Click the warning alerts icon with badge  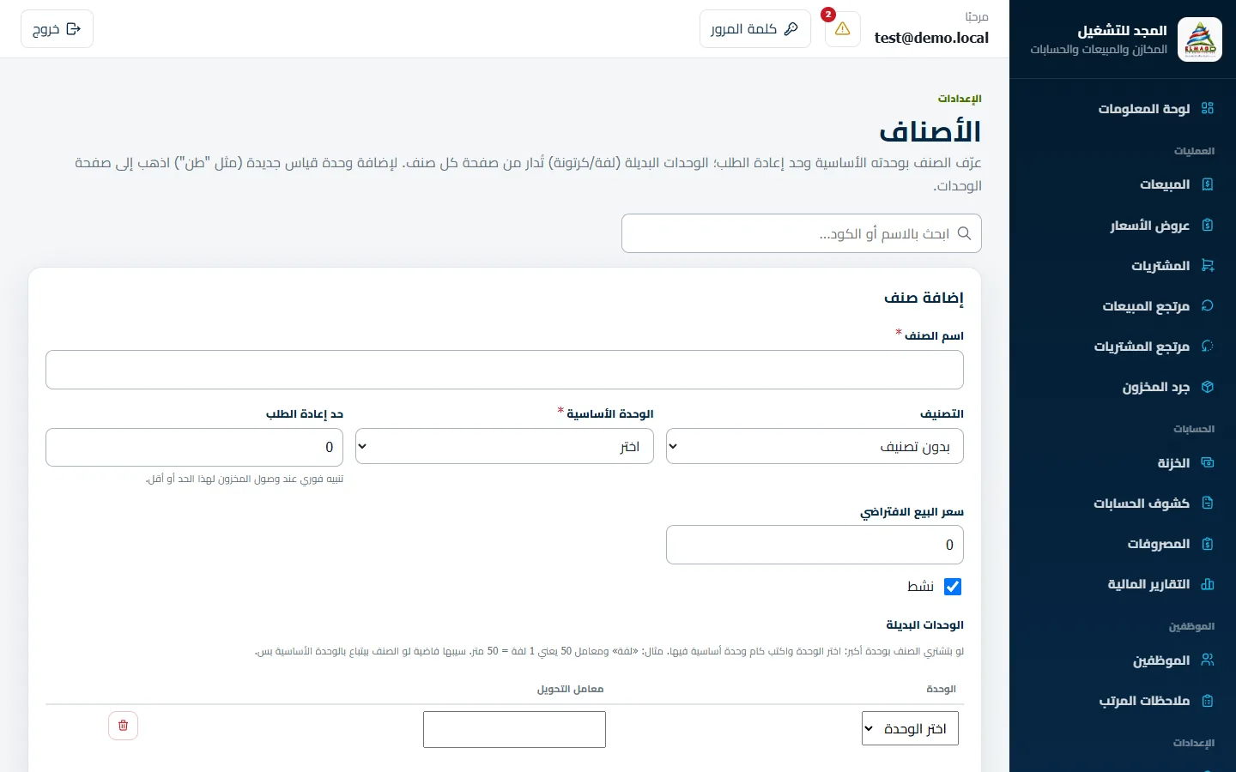tap(842, 29)
